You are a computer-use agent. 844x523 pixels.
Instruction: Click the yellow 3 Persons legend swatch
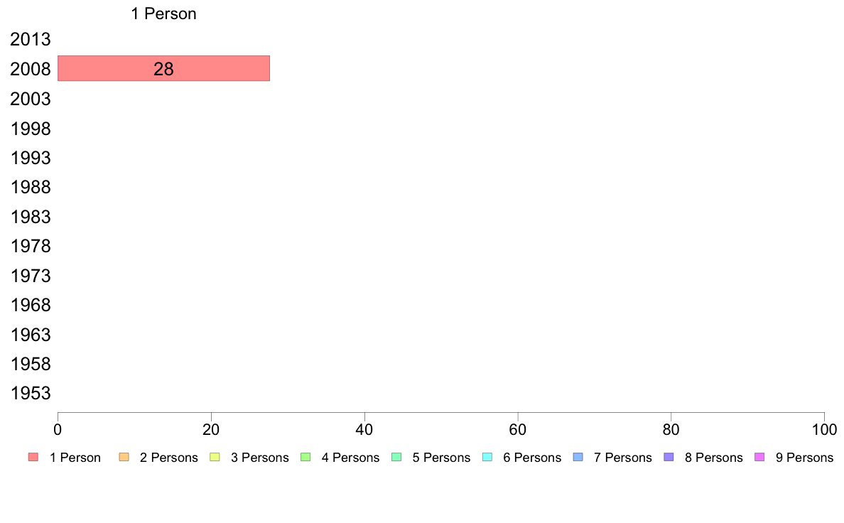tap(215, 458)
